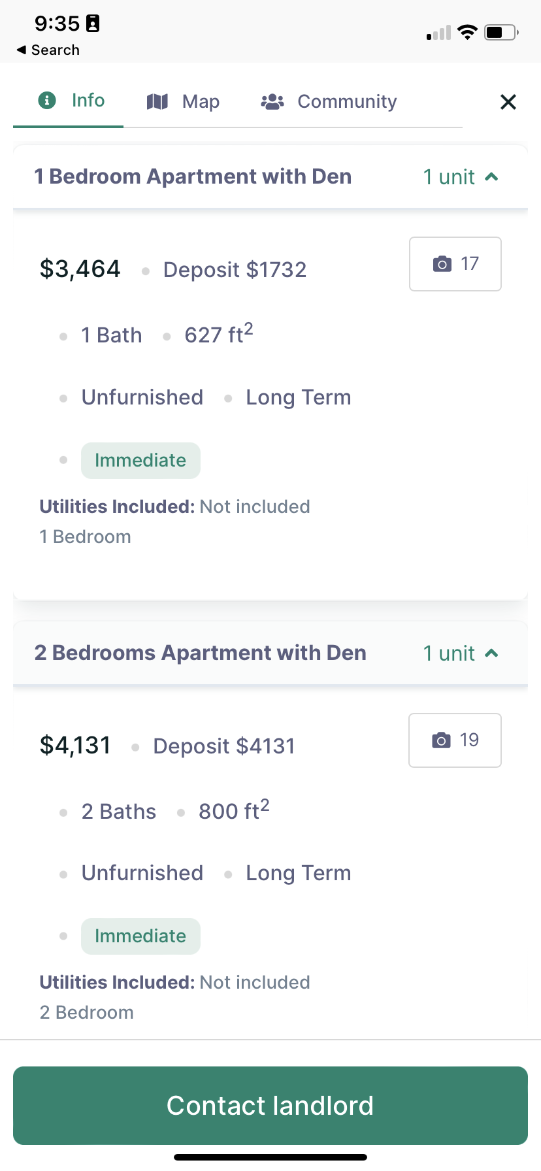Switch to the Map tab
541x1171 pixels.
(x=201, y=101)
